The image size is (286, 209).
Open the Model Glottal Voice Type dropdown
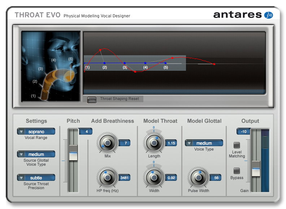(204, 143)
